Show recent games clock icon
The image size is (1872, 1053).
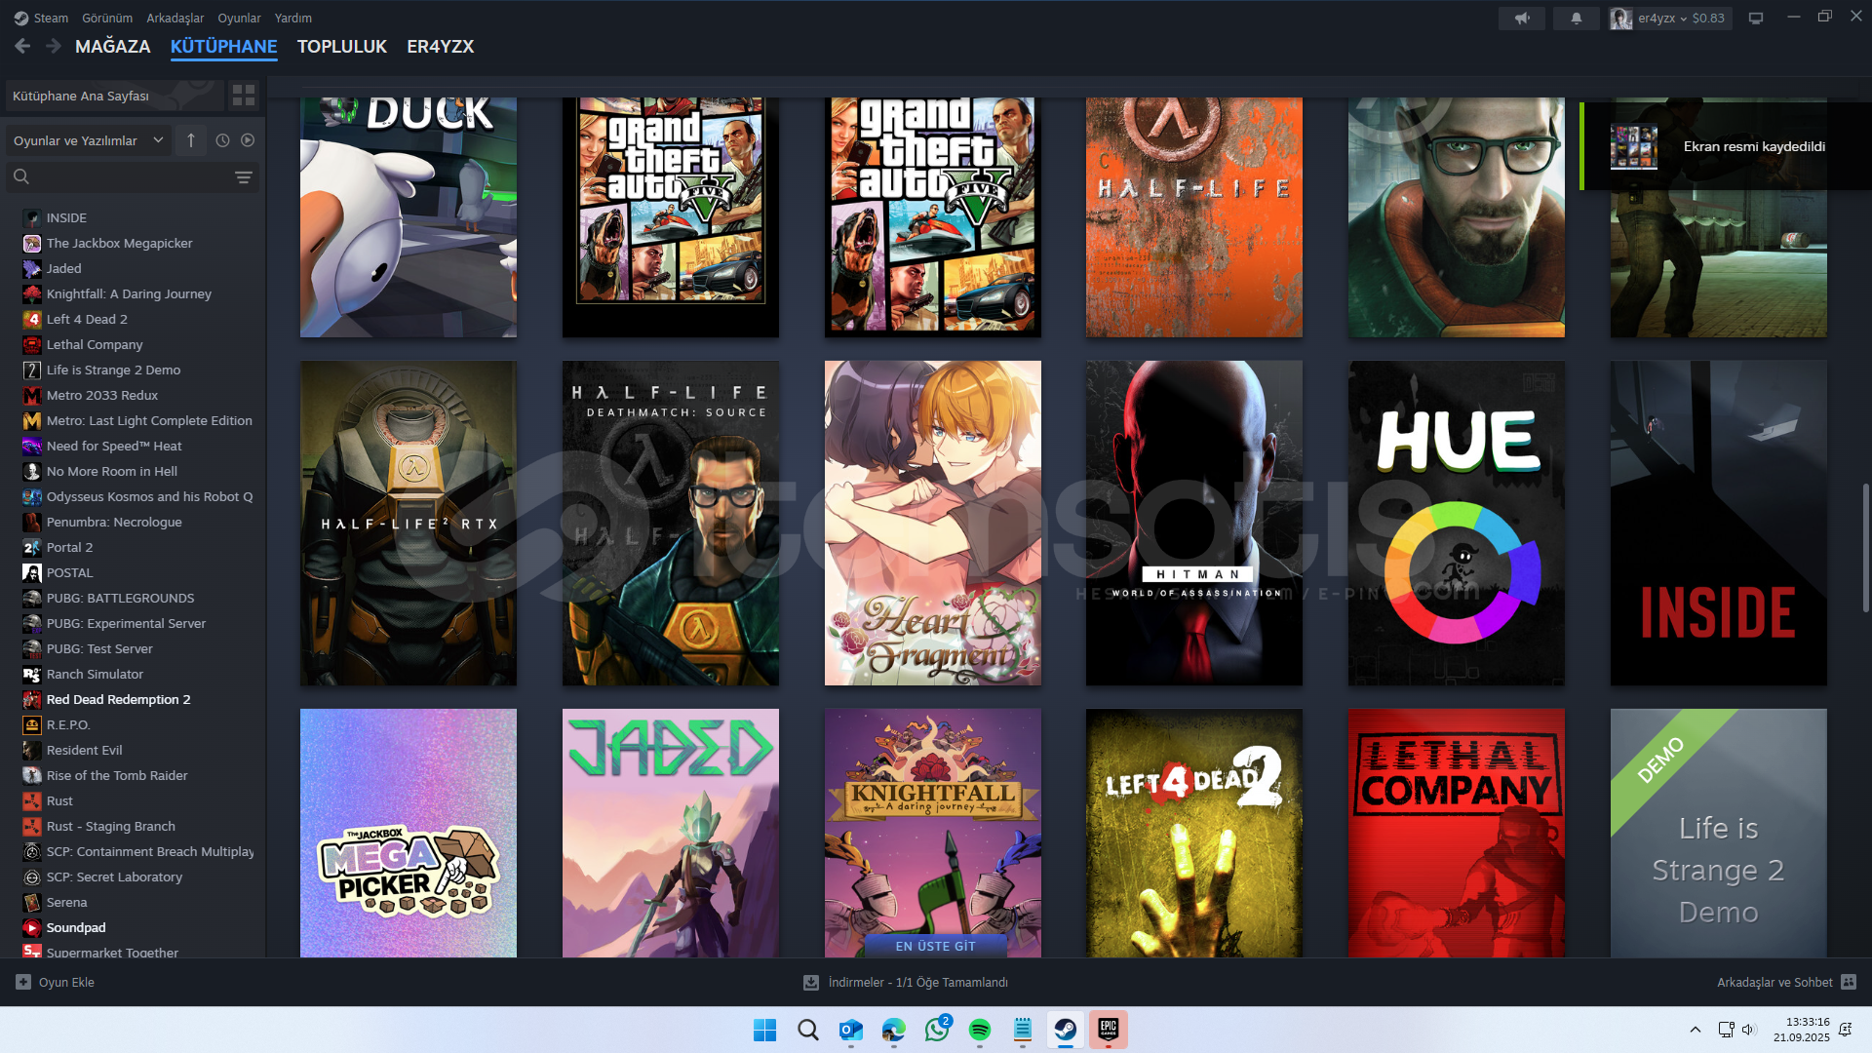(222, 140)
